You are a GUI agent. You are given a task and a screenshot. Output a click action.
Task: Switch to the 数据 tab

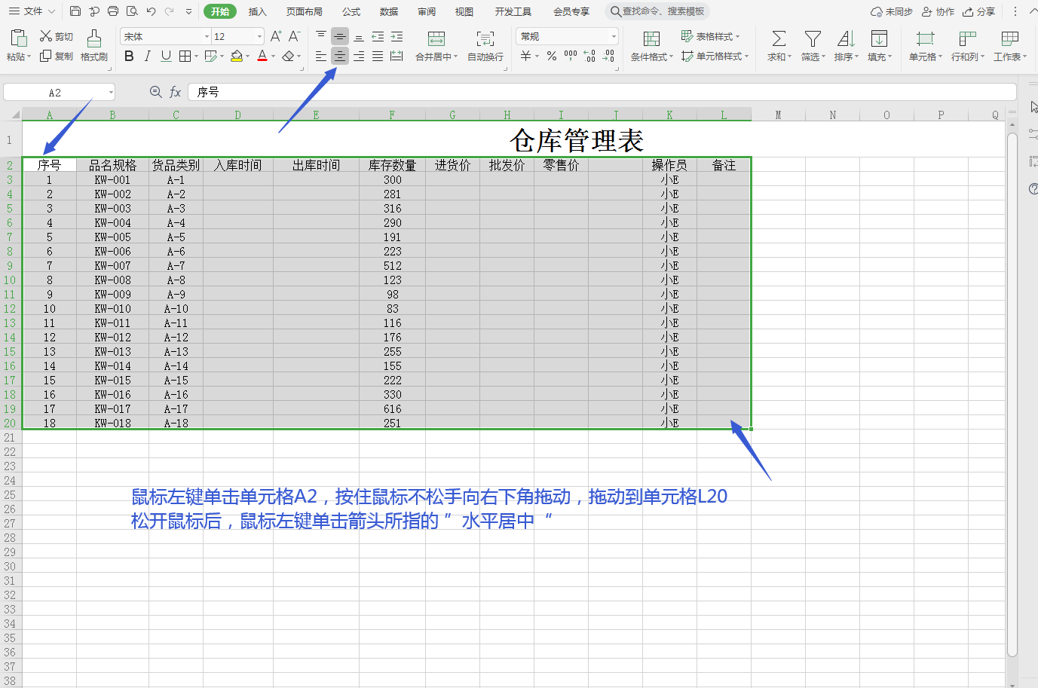coord(389,11)
